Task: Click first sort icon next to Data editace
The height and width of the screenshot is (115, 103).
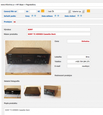Action: point(56,16)
